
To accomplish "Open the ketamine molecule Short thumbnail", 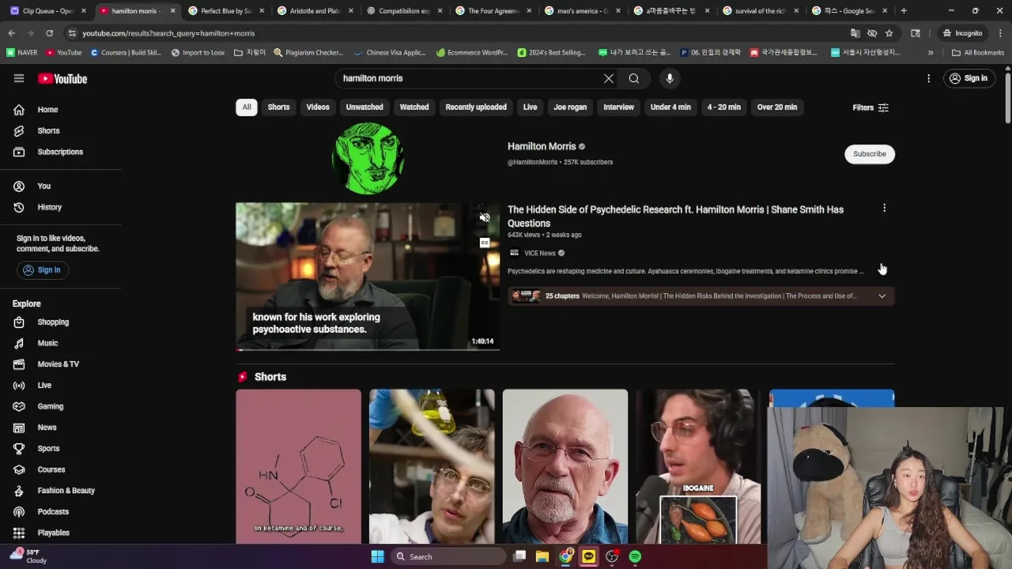I will [x=298, y=466].
